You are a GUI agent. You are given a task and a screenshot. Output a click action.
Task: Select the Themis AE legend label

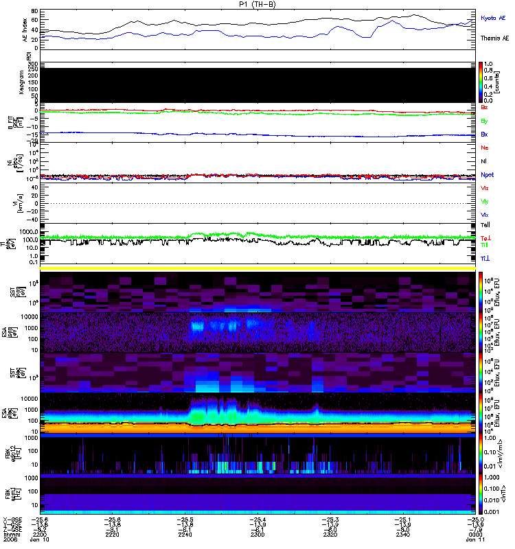tap(494, 38)
